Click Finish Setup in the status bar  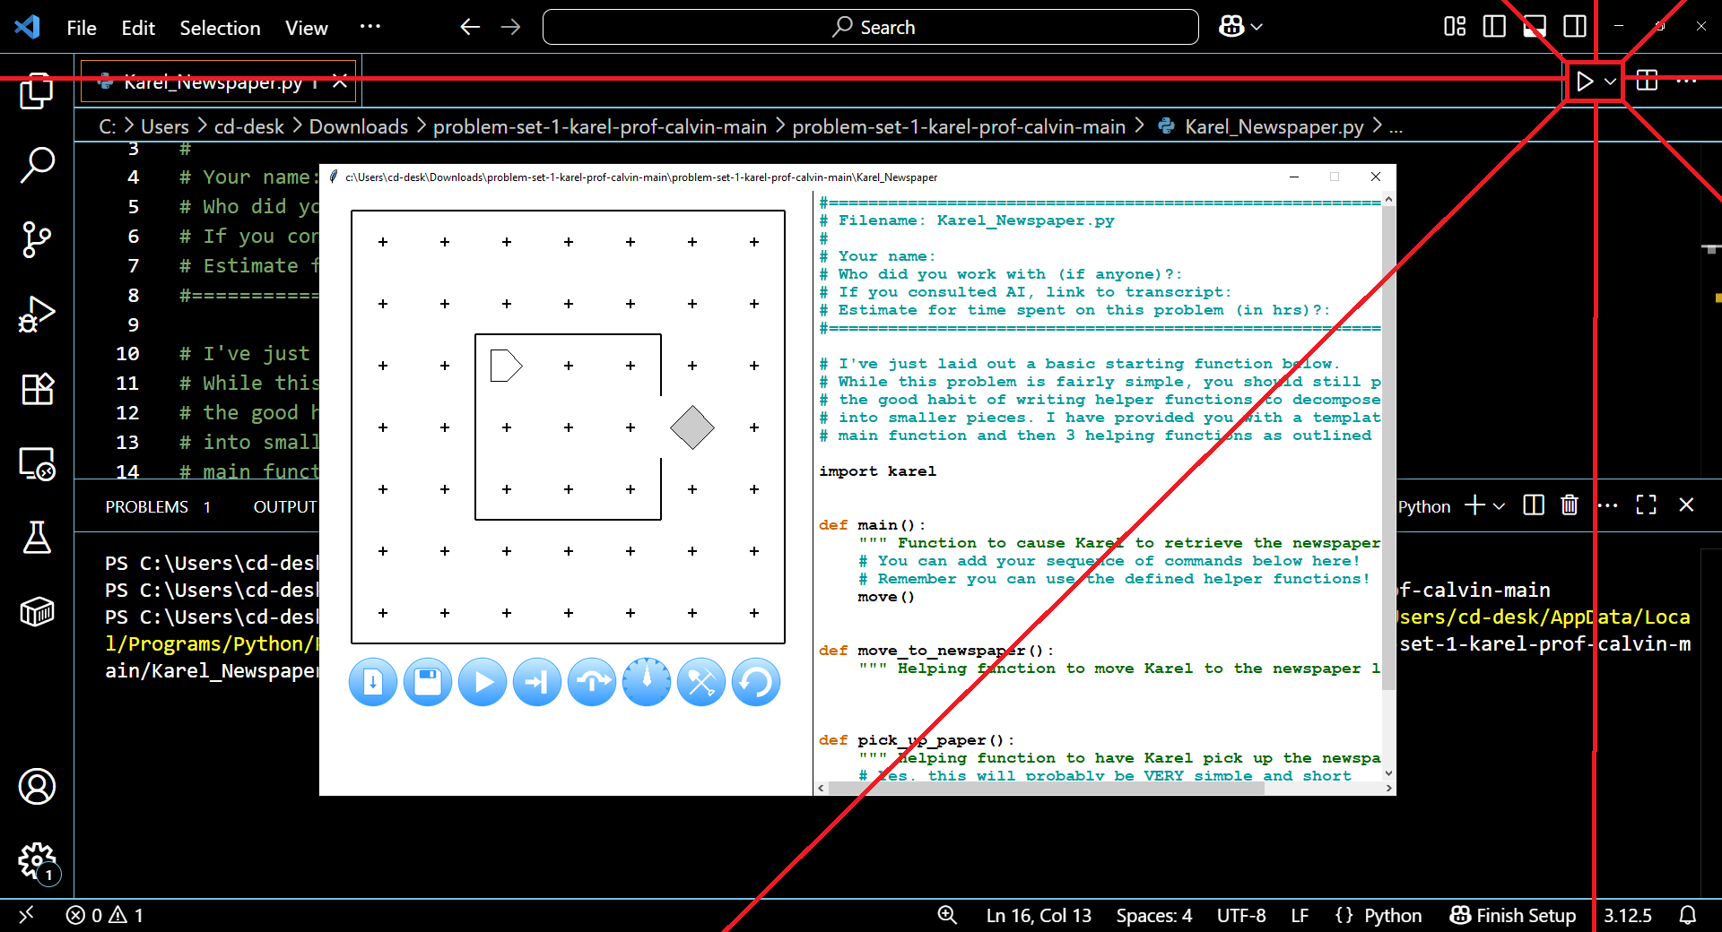pyautogui.click(x=1513, y=915)
